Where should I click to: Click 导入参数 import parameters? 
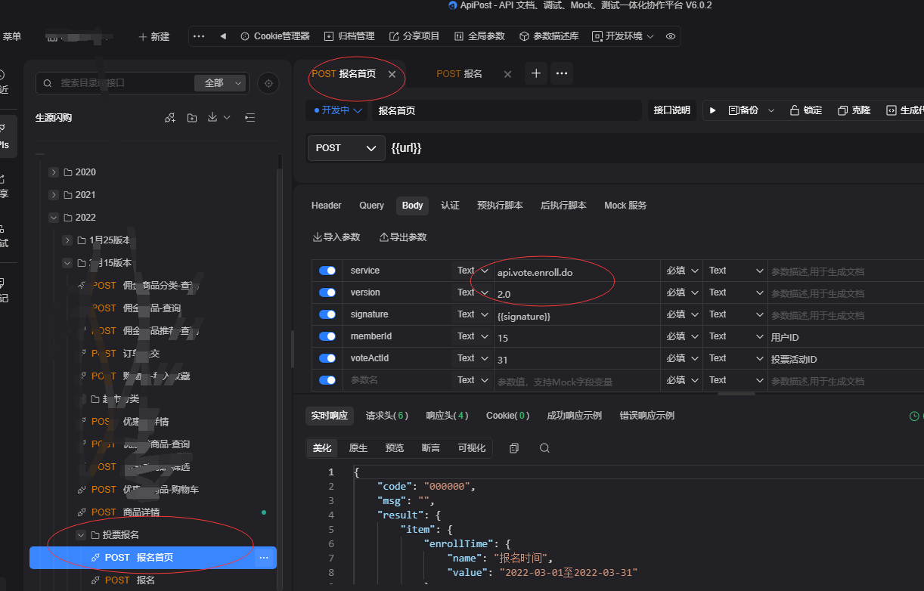[x=336, y=237]
